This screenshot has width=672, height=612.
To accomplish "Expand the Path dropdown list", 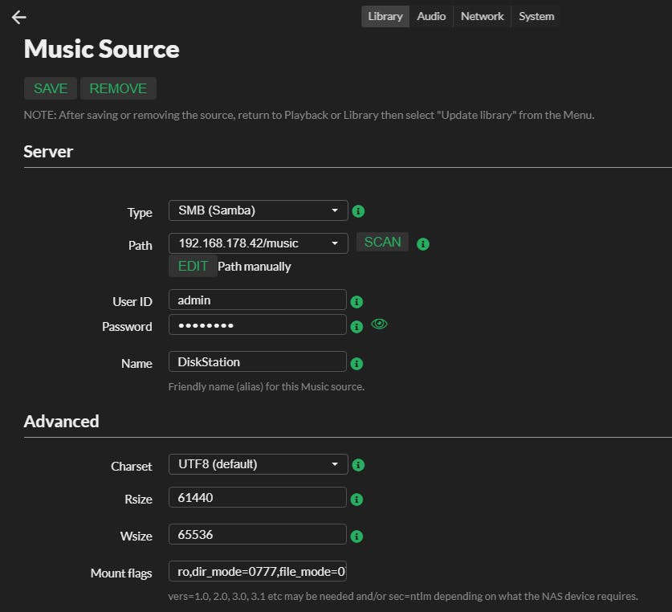I will [x=258, y=243].
